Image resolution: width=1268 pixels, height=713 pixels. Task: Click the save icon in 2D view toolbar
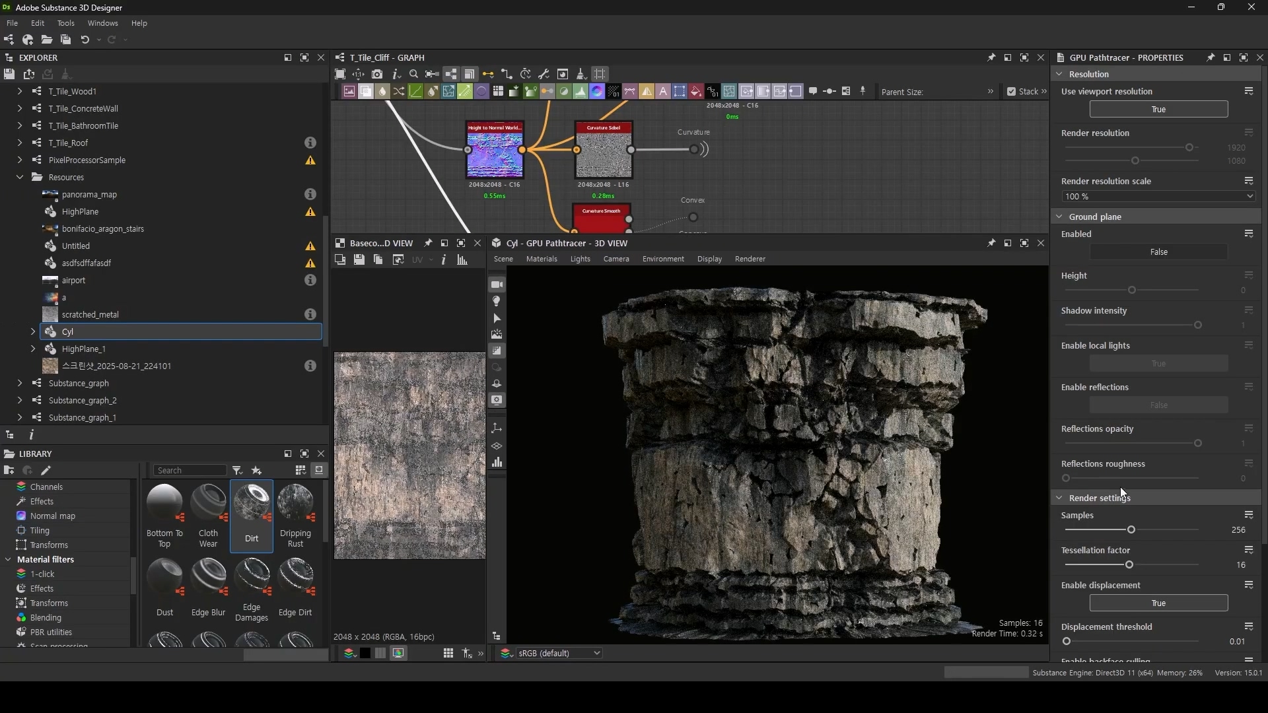coord(359,260)
